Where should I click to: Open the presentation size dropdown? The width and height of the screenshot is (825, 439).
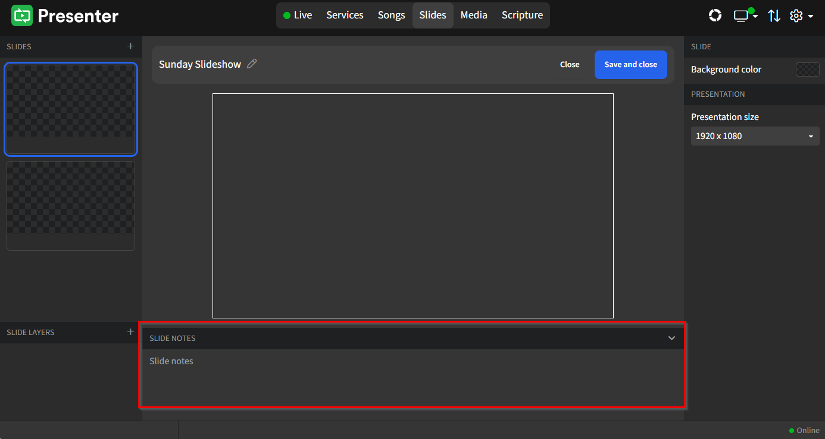pyautogui.click(x=755, y=136)
